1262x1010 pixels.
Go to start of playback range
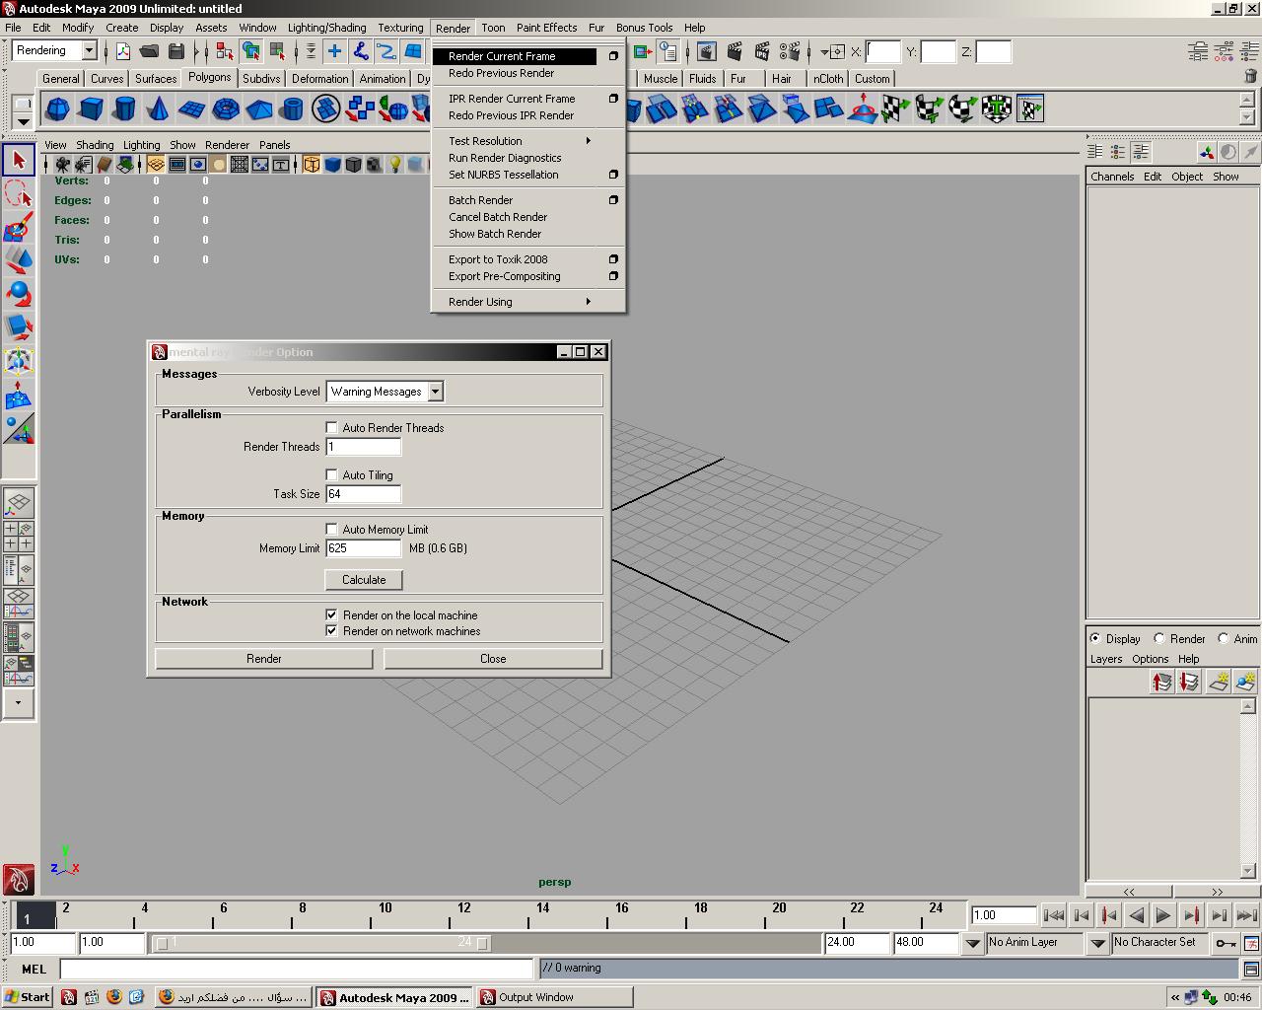point(1053,915)
